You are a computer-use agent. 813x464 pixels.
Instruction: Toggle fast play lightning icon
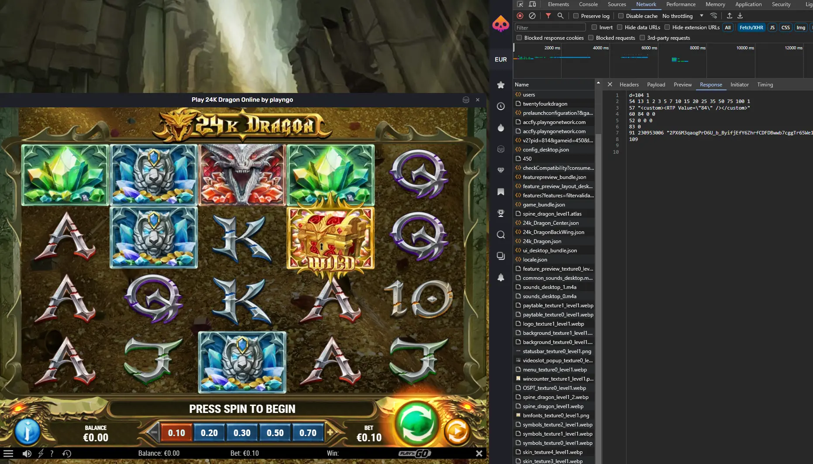(x=41, y=454)
